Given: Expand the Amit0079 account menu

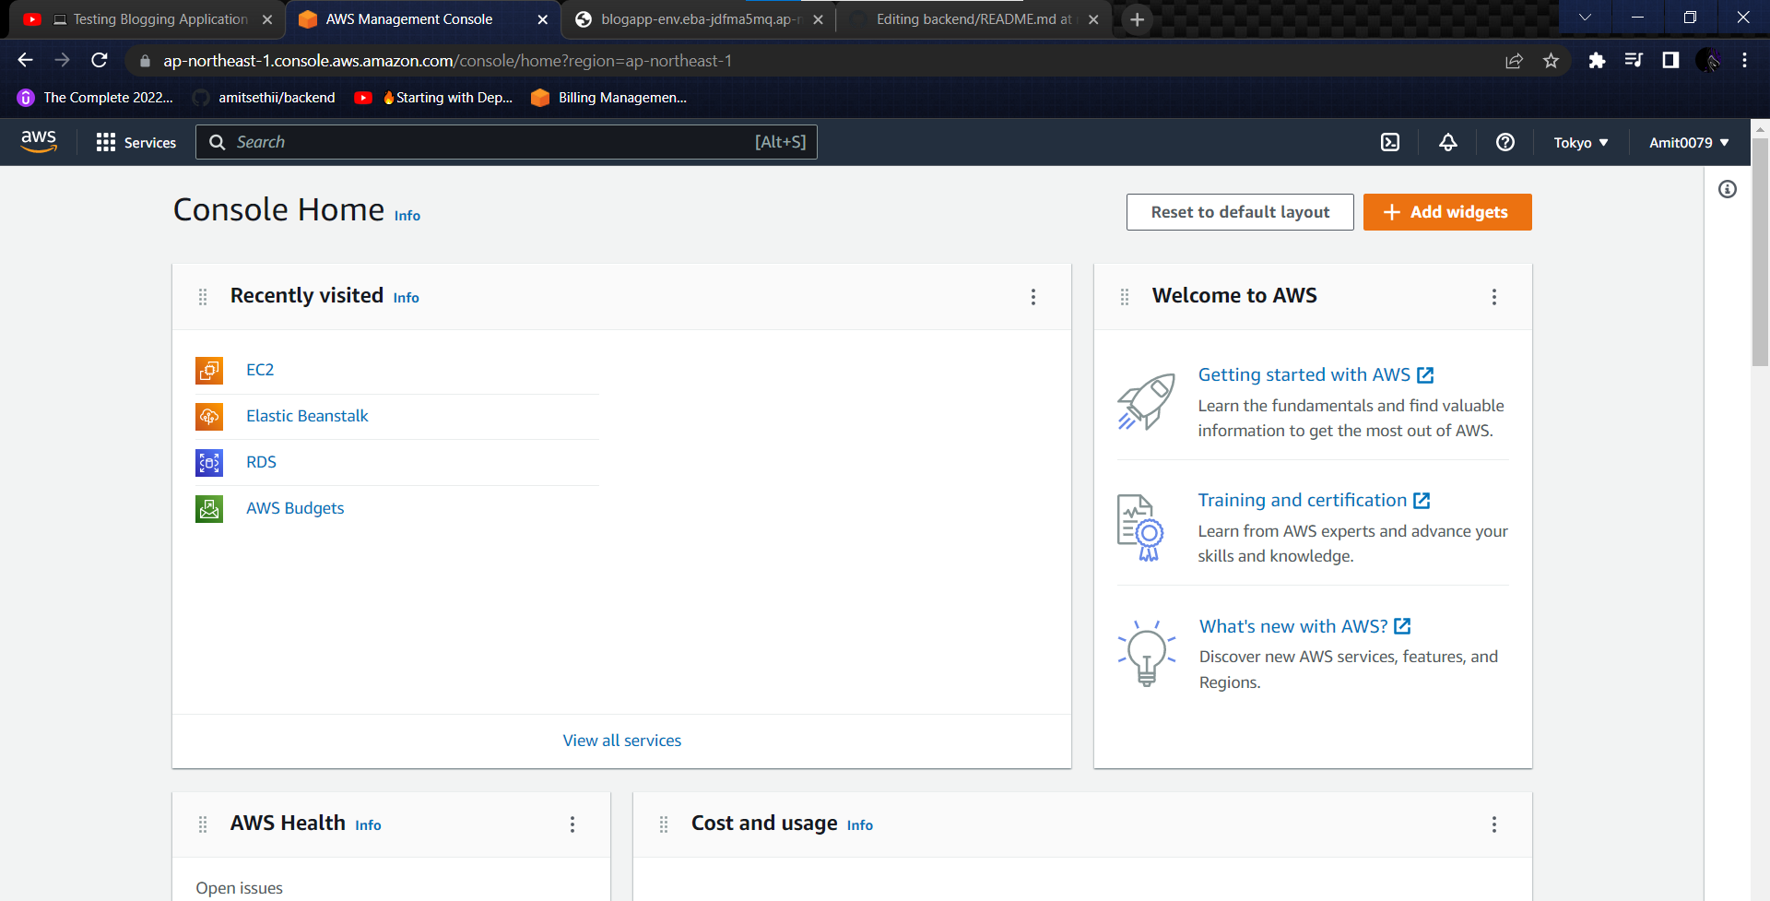Looking at the screenshot, I should point(1688,142).
